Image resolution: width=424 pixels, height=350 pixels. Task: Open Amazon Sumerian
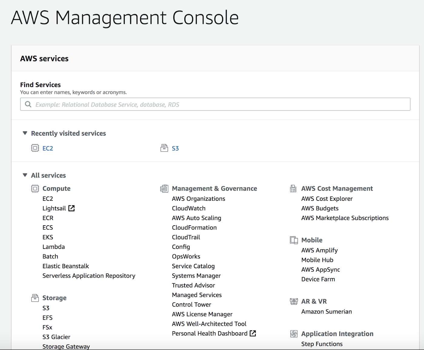pos(326,312)
